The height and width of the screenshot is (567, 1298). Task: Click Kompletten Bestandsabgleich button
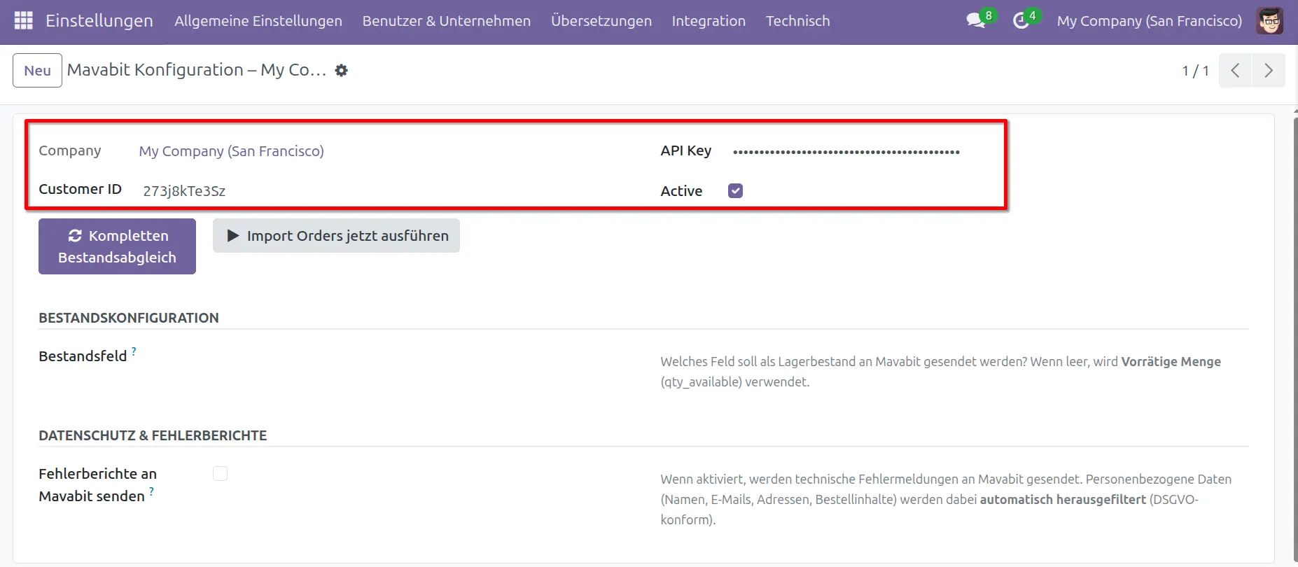[117, 246]
